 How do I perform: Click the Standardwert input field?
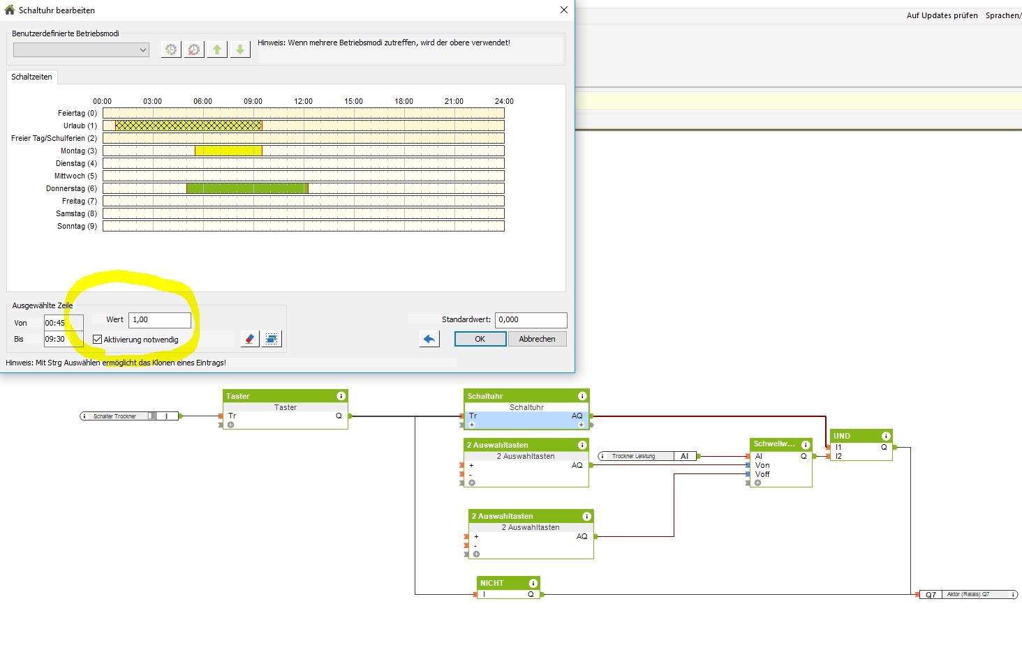[531, 320]
